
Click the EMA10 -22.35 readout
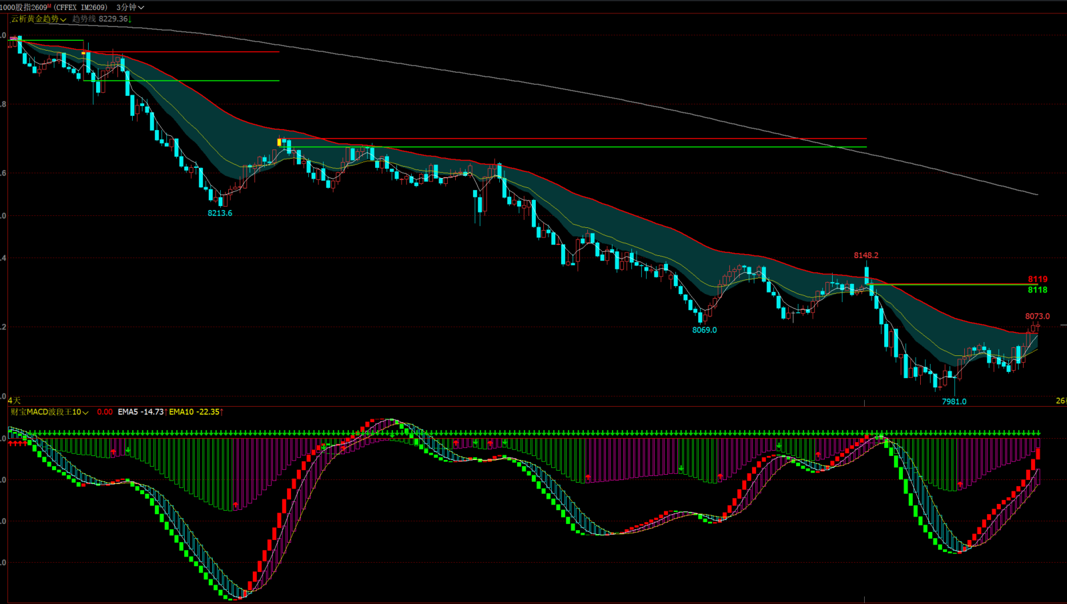(x=196, y=412)
